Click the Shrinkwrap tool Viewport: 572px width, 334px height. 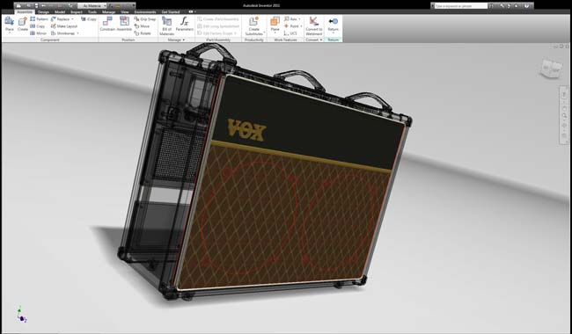coord(62,33)
